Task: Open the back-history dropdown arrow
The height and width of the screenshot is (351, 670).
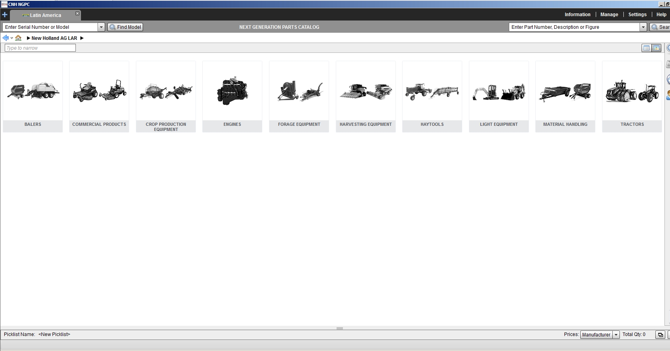Action: click(x=11, y=38)
